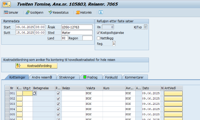Open the Strekninger tab
The height and width of the screenshot is (120, 200).
pyautogui.click(x=67, y=77)
